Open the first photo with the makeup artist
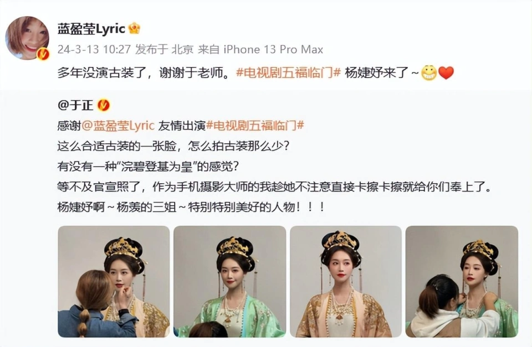The height and width of the screenshot is (347, 532). pyautogui.click(x=114, y=282)
